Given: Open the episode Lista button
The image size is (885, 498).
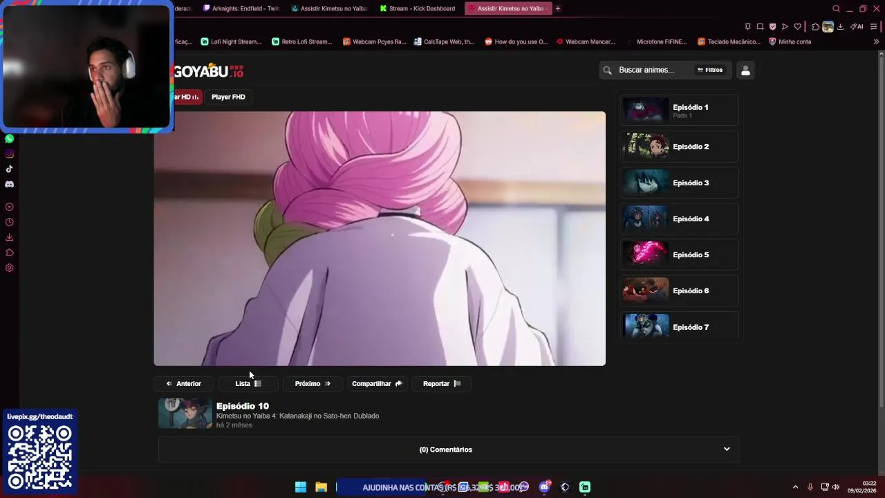Looking at the screenshot, I should pos(248,383).
